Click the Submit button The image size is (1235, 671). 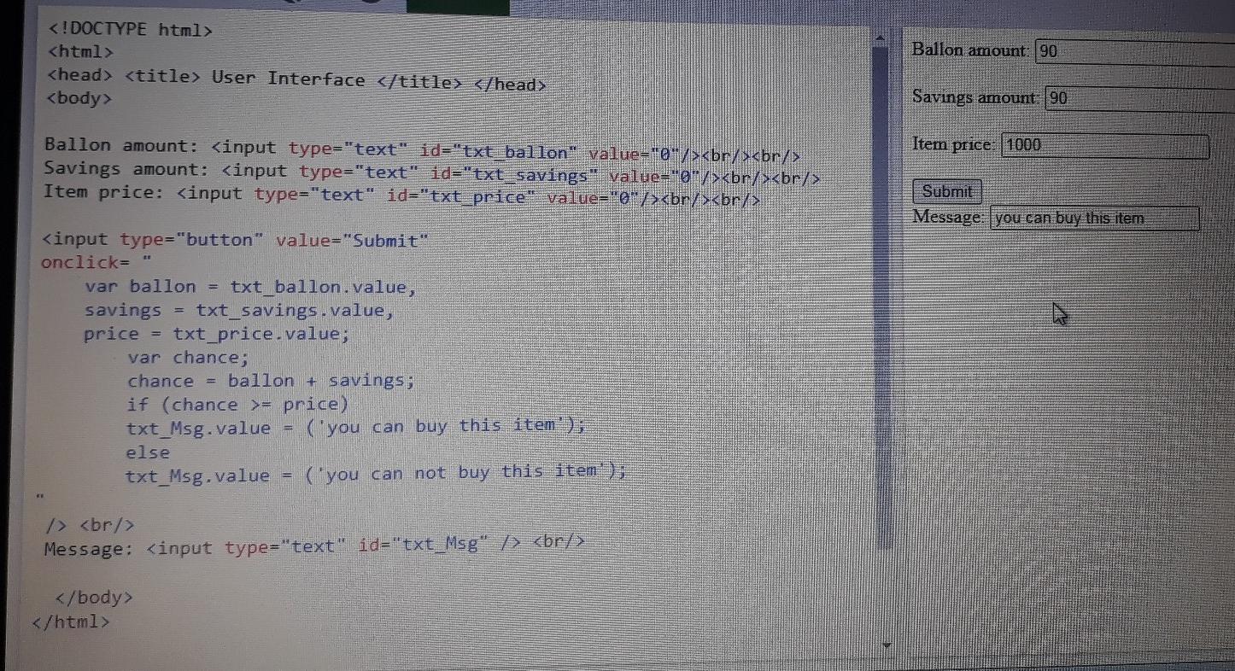point(945,191)
